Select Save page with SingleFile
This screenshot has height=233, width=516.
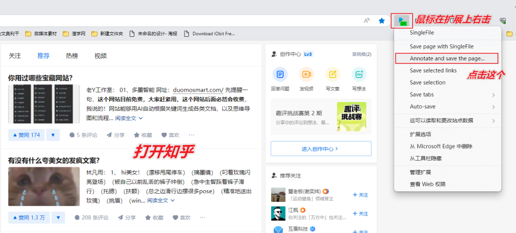(447, 47)
